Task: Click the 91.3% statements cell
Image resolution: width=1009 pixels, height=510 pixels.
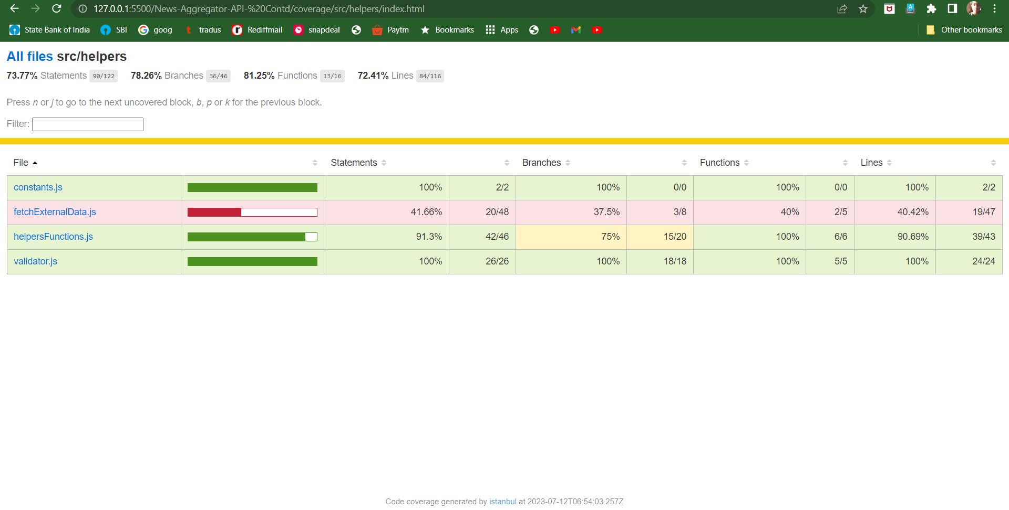Action: click(386, 237)
